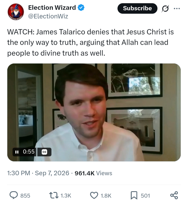View the 855 replies count
Viewport: 188px width, 204px height.
click(25, 196)
